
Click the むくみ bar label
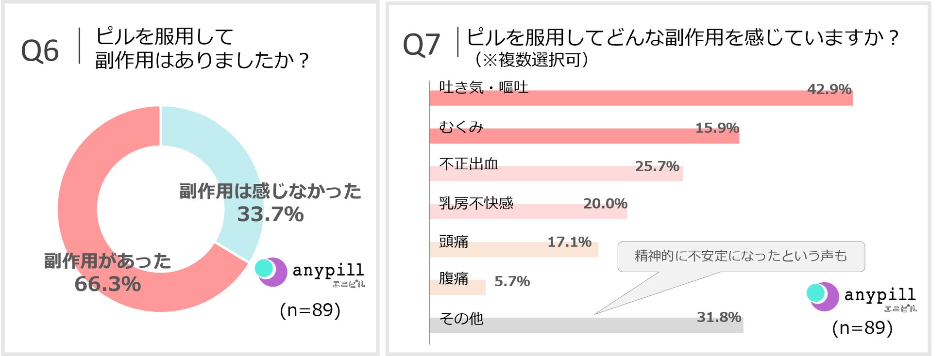point(461,127)
